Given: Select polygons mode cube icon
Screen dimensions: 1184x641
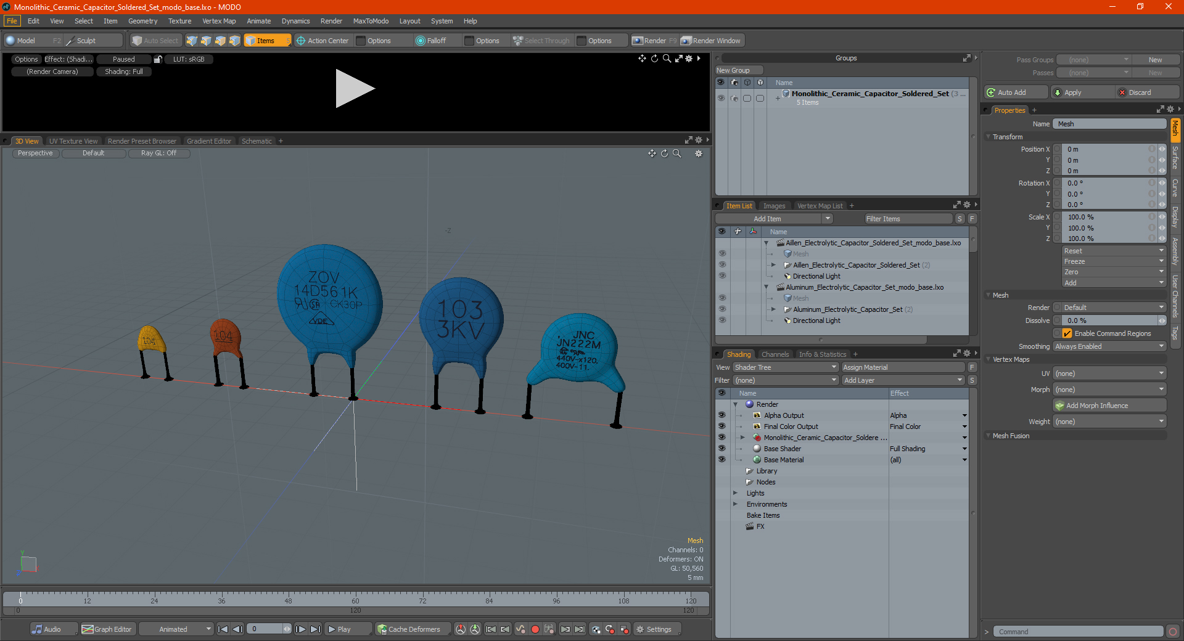Looking at the screenshot, I should point(220,41).
